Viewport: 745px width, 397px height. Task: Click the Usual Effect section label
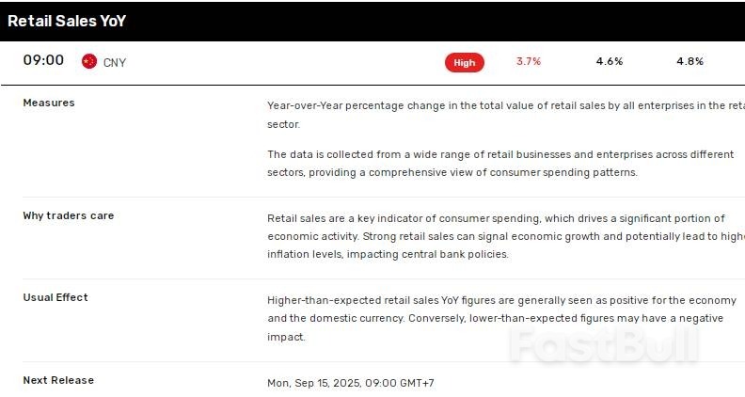coord(55,297)
